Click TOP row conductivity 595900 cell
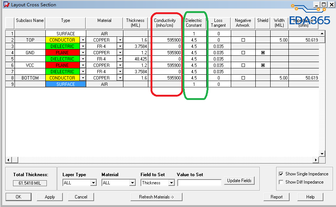This screenshot has height=207, width=336. 167,40
